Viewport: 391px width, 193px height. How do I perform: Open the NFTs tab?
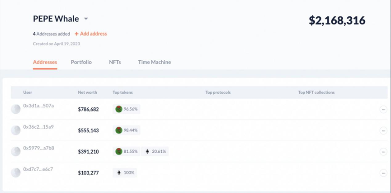(x=115, y=62)
